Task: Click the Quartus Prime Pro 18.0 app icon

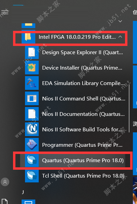Action: tap(32, 160)
